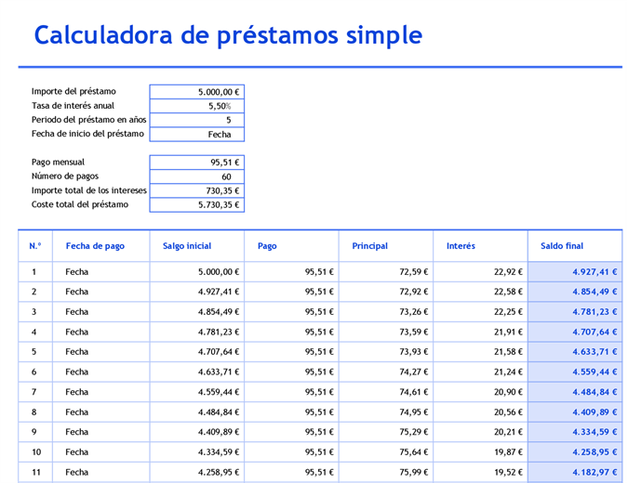Select the 'Pago mensual' label
This screenshot has height=483, width=628.
tap(58, 162)
